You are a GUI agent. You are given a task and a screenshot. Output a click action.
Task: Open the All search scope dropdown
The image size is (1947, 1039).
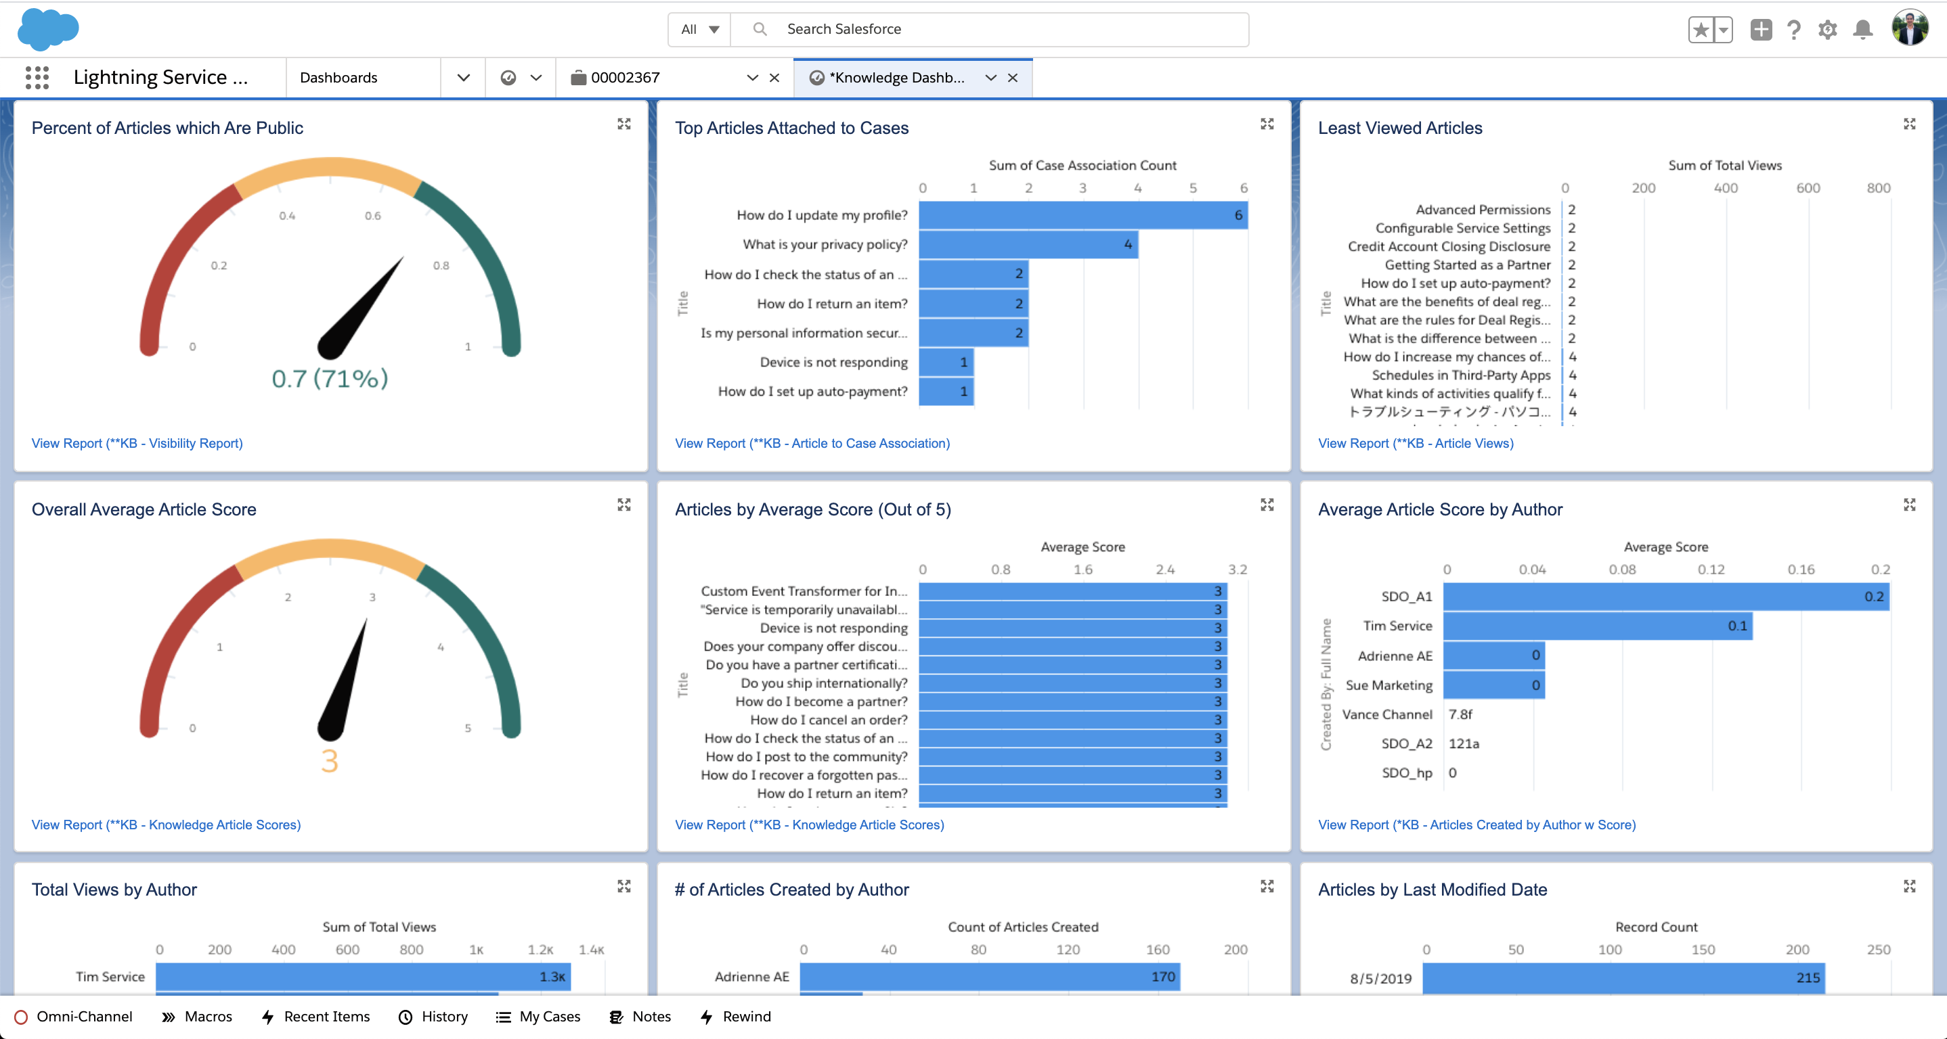point(697,28)
